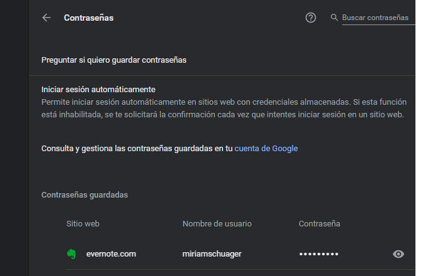Click the Contraseñas guardadas section heading
438x276 pixels.
tap(85, 195)
